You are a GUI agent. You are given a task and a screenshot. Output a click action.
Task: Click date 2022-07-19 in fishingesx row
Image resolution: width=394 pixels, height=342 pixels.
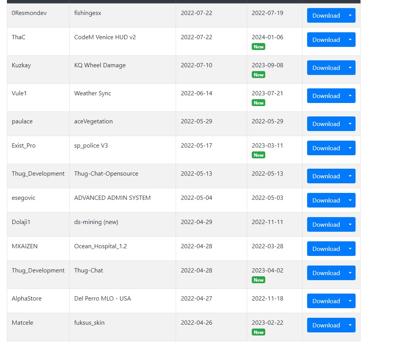tap(268, 13)
